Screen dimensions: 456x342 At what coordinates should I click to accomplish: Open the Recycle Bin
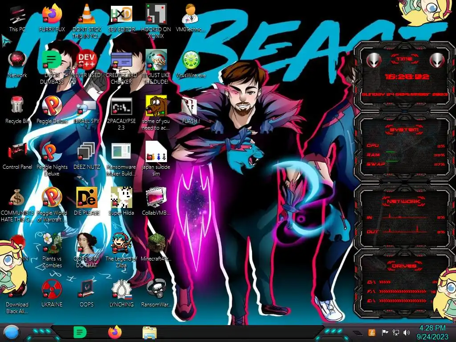pyautogui.click(x=17, y=110)
